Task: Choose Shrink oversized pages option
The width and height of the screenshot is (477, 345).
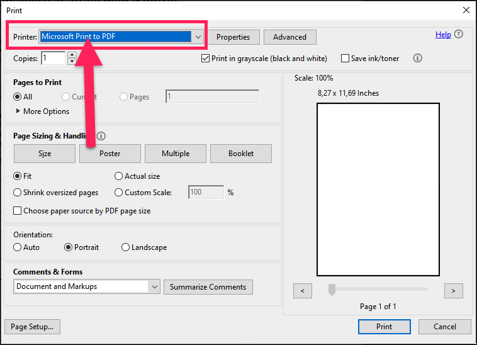Action: (x=18, y=193)
